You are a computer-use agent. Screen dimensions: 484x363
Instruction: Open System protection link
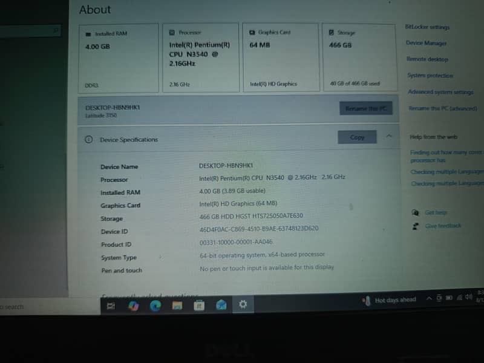tap(430, 76)
